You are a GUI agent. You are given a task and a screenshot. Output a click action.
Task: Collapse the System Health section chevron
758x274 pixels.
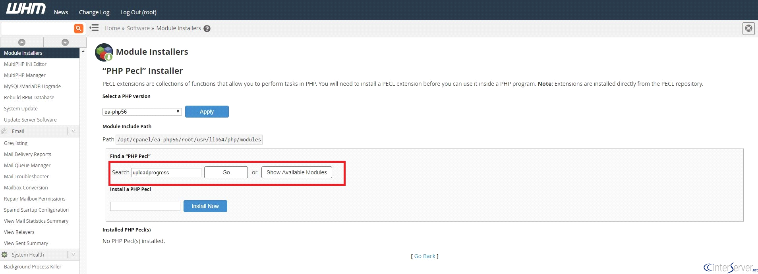click(73, 255)
